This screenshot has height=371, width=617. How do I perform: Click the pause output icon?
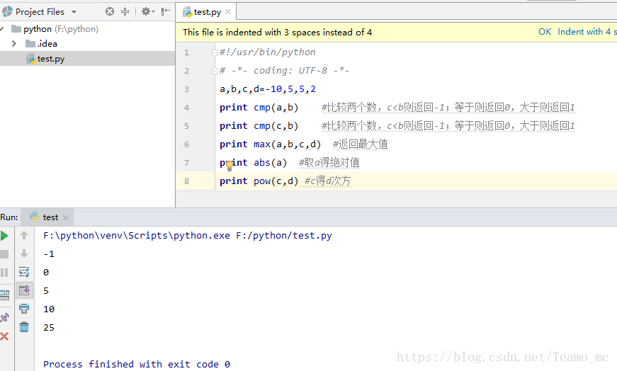click(4, 273)
